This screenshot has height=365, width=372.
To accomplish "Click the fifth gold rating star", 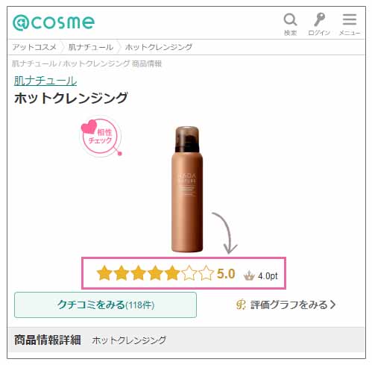I will [x=172, y=273].
